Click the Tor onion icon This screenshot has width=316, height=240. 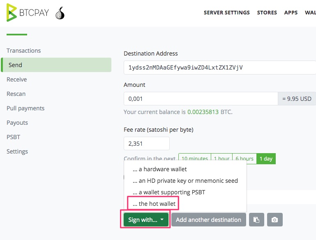tap(60, 13)
